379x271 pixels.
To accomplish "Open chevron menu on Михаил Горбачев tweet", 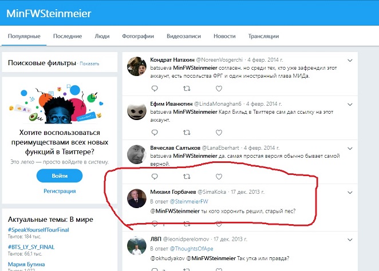I will point(350,193).
